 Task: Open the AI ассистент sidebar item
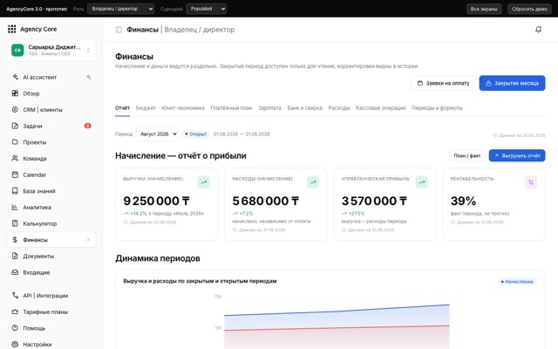[51, 77]
